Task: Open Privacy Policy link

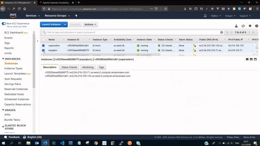Action: coord(233,137)
